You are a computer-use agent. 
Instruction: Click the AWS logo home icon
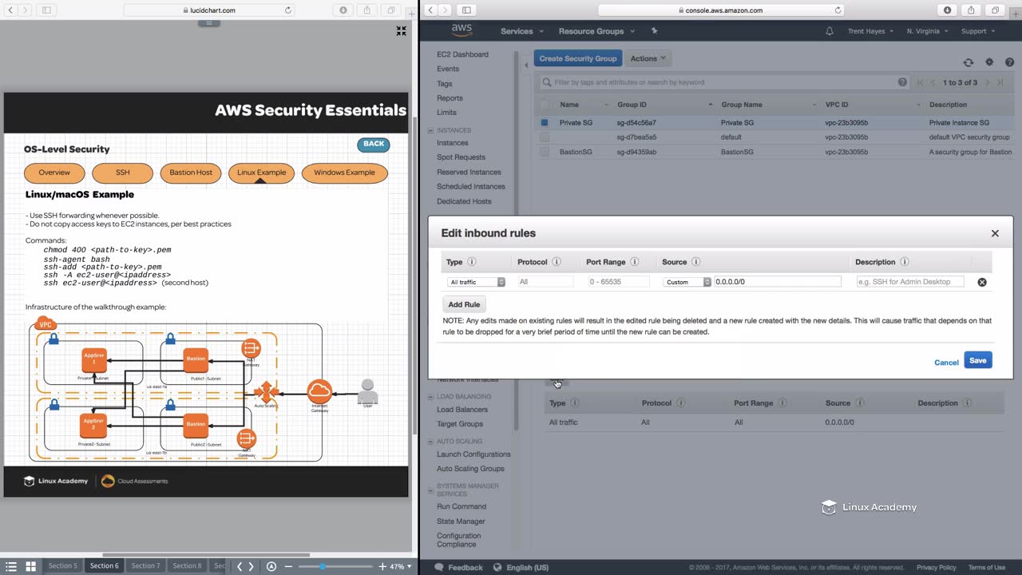[461, 30]
